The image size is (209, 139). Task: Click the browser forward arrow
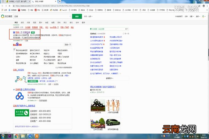click(6, 6)
